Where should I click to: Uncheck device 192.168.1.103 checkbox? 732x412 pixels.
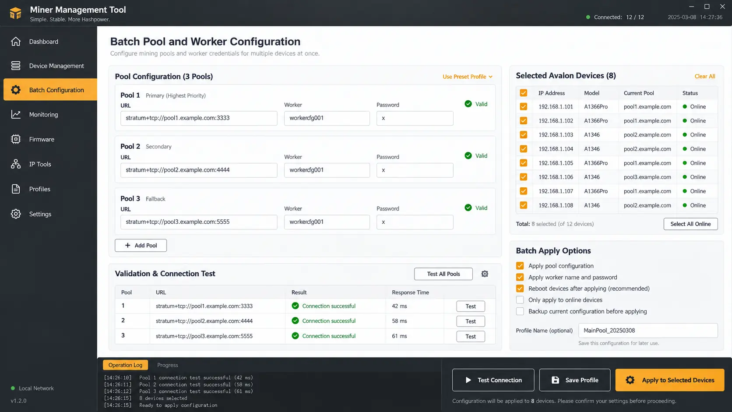tap(524, 135)
